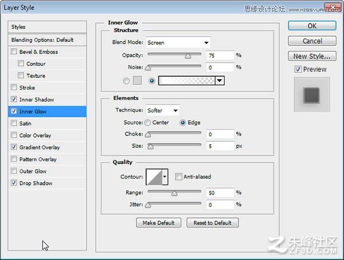Click the Choke slider handle
Viewport: 344px width, 260px height.
click(x=148, y=135)
